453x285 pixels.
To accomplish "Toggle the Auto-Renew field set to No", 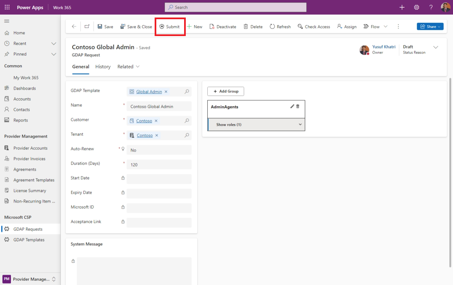I will [159, 150].
